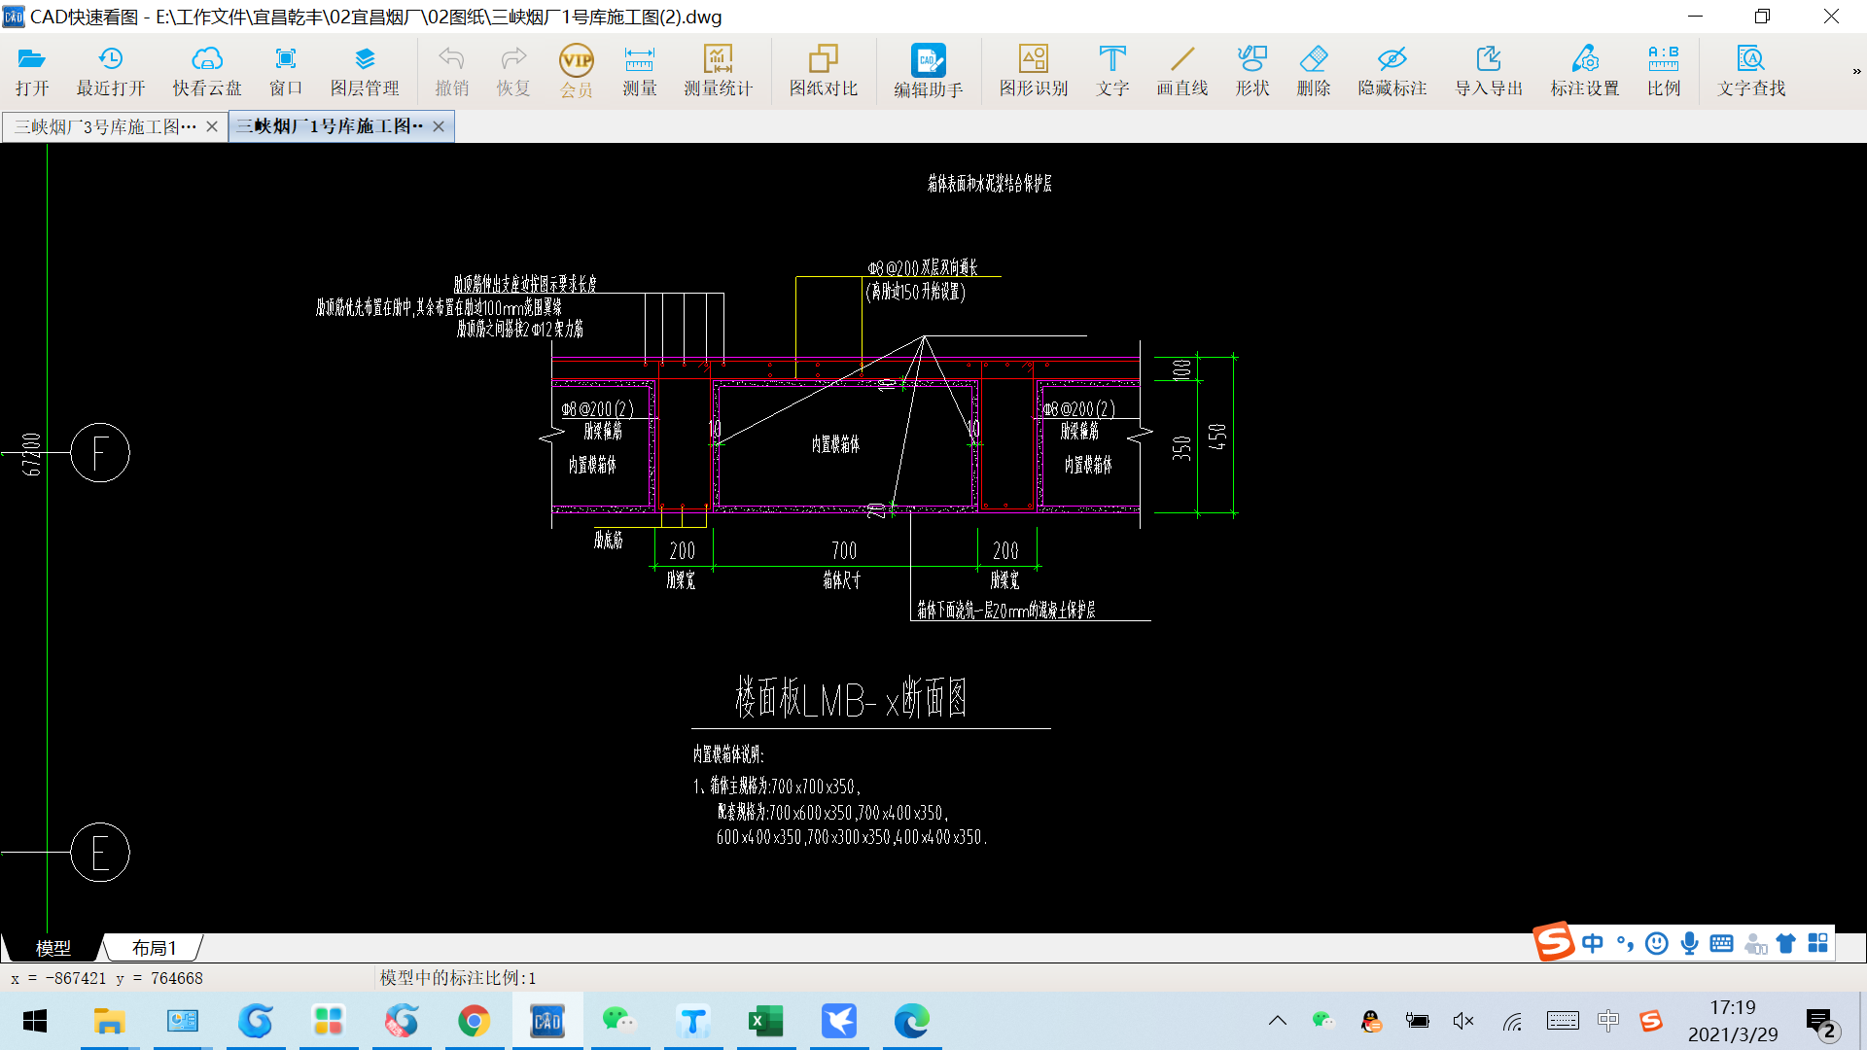Toggle 隐藏标注 hide annotations

click(x=1391, y=72)
